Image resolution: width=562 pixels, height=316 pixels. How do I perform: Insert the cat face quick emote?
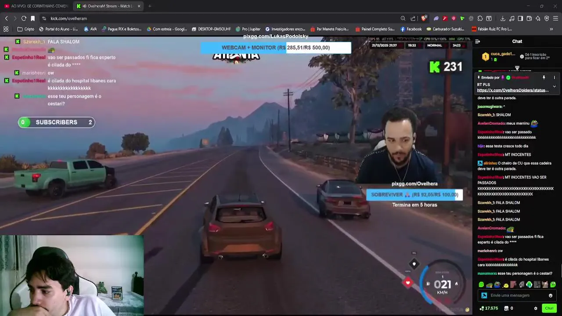pyautogui.click(x=545, y=284)
